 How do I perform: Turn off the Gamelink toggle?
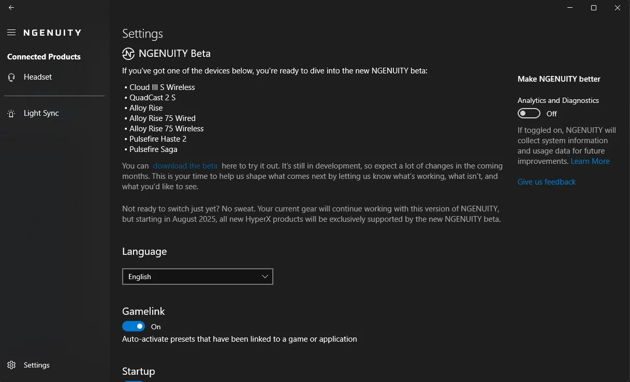tap(134, 327)
